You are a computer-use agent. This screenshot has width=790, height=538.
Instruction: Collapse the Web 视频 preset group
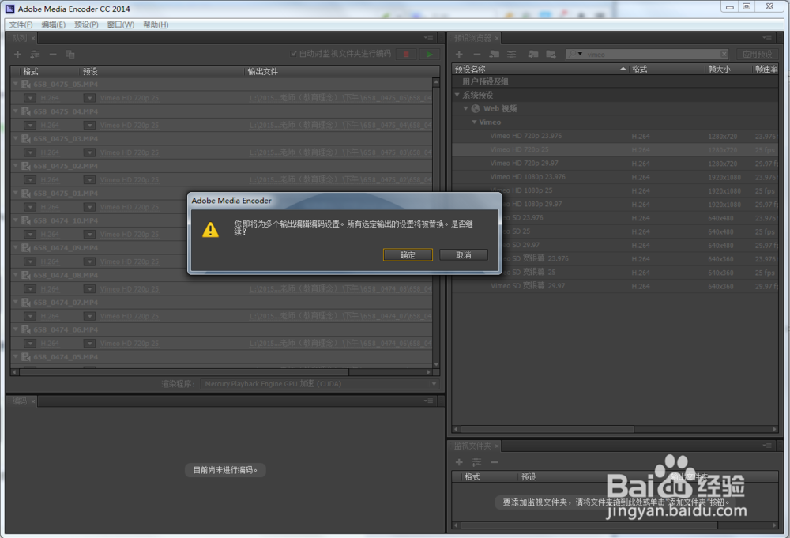(x=465, y=108)
